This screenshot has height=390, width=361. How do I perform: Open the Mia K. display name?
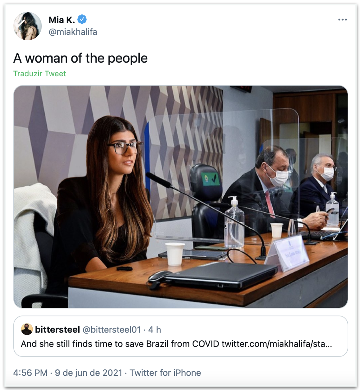tap(62, 20)
